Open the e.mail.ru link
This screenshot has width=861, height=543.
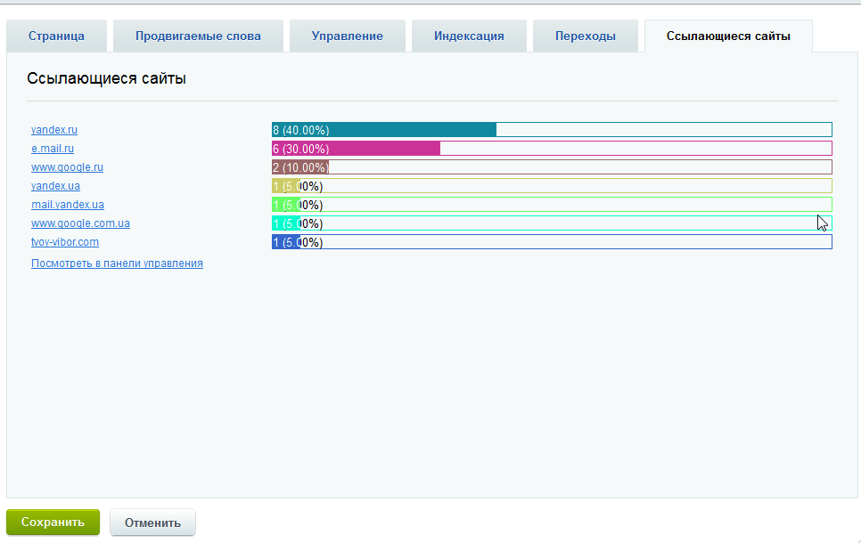(53, 149)
